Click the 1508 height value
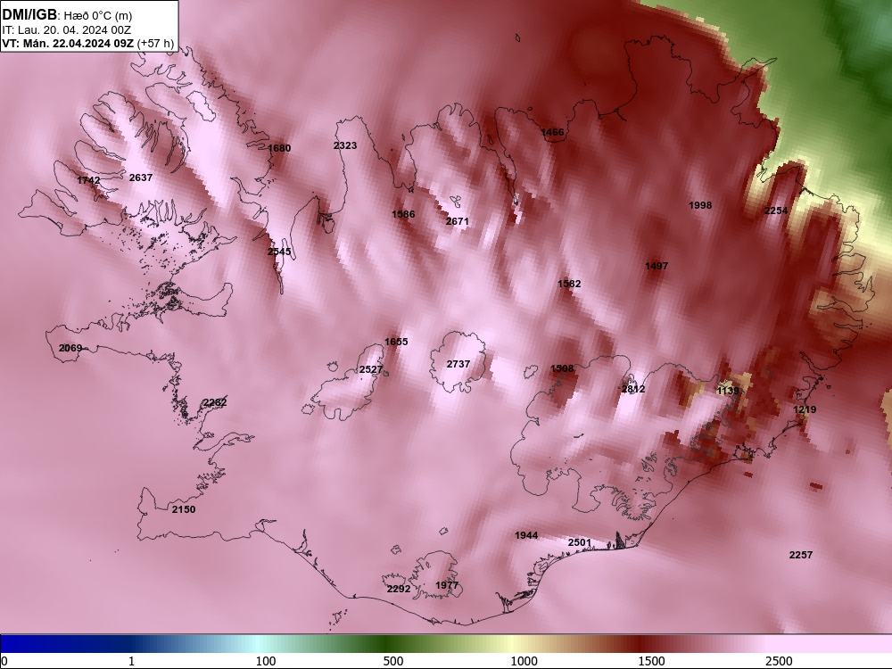This screenshot has height=669, width=892. point(562,368)
